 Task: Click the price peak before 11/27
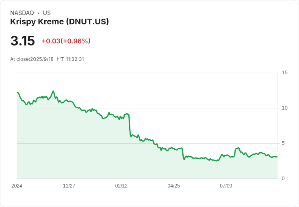click(x=53, y=91)
